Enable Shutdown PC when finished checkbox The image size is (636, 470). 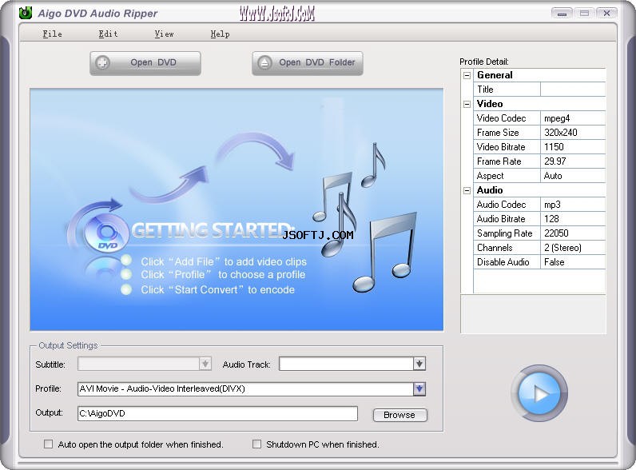click(x=256, y=444)
